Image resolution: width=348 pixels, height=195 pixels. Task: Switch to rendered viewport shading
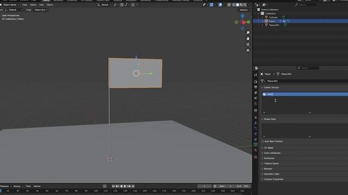pyautogui.click(x=245, y=5)
